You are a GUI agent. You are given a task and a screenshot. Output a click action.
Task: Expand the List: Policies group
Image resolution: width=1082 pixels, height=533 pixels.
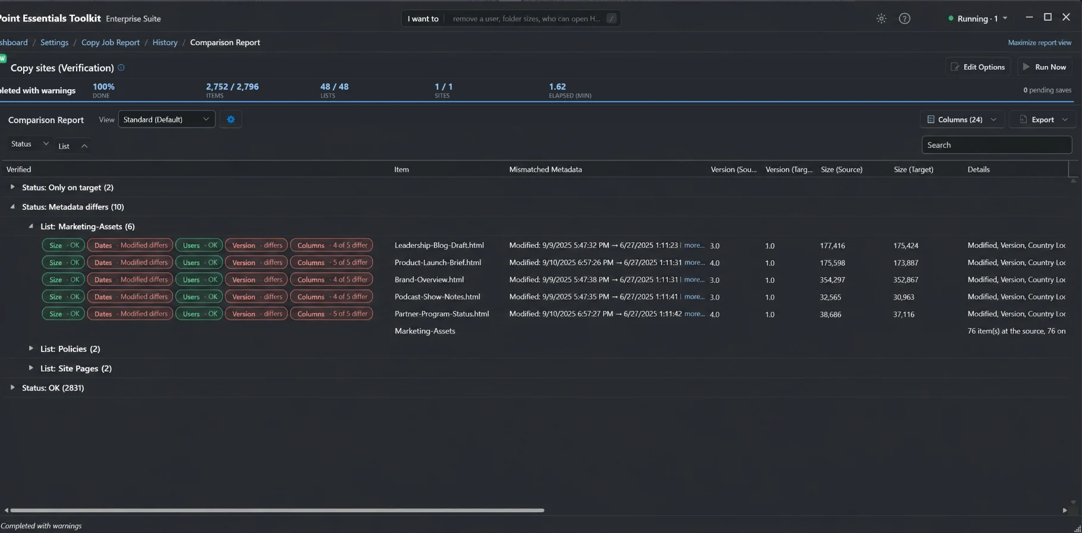coord(31,348)
